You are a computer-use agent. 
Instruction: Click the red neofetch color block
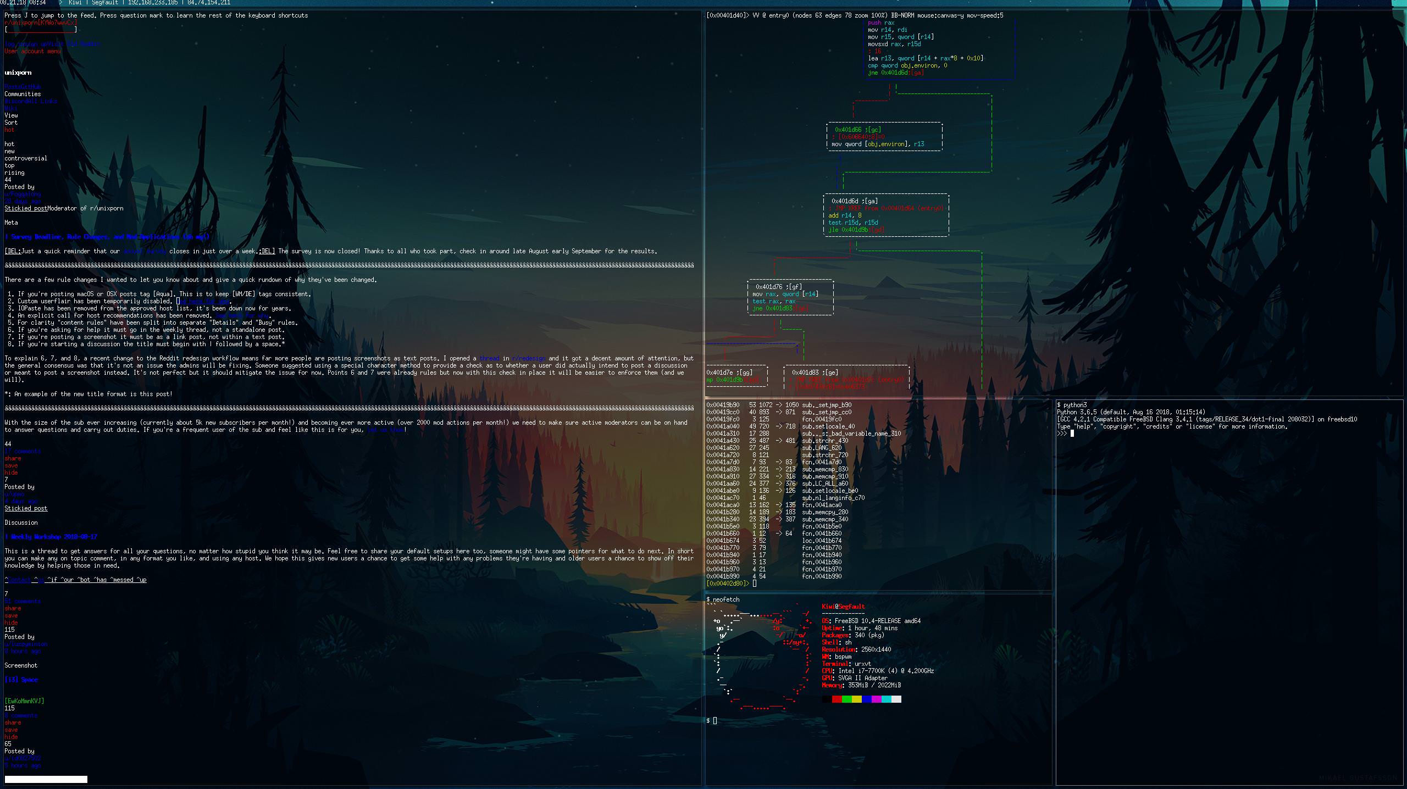coord(837,699)
